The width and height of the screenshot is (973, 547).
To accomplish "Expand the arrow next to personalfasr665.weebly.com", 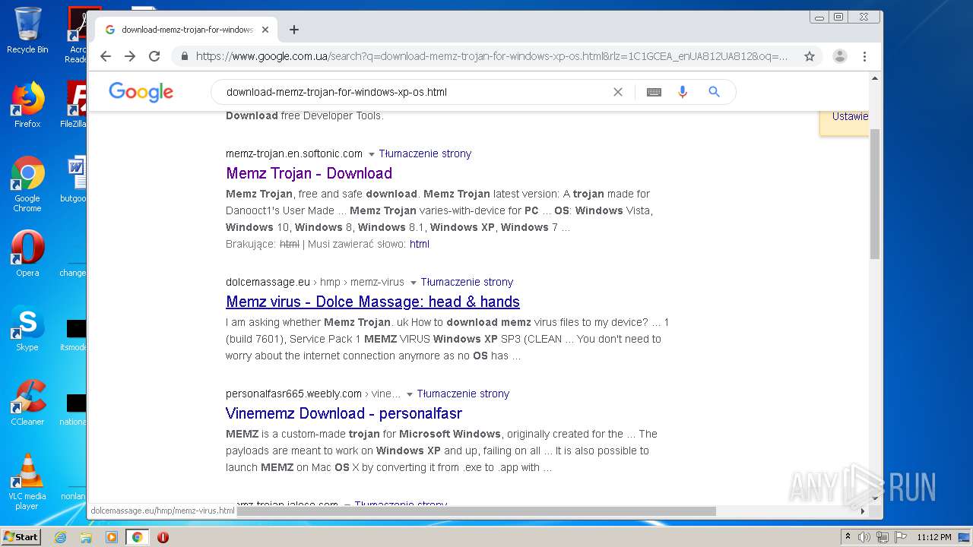I will click(x=410, y=394).
